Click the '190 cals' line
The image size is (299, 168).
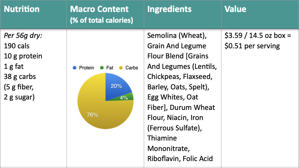17,46
